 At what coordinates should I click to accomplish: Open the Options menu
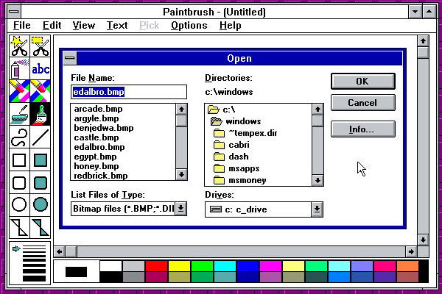point(189,26)
